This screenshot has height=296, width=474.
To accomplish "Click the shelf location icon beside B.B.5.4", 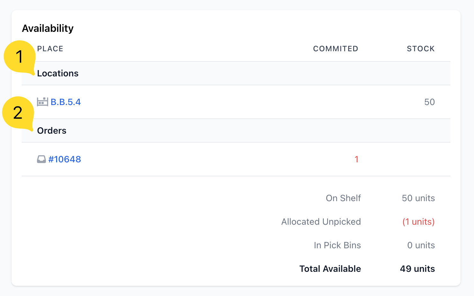I will coord(42,102).
